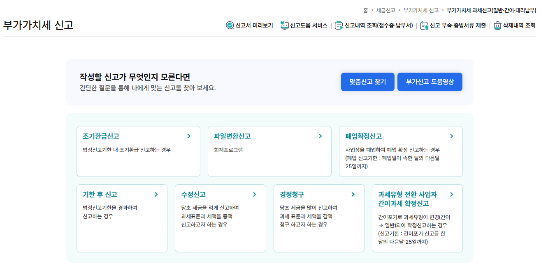The height and width of the screenshot is (268, 541).
Task: Click text 간이포기로 과세유형이 변경(간이
Action: click(x=414, y=217)
